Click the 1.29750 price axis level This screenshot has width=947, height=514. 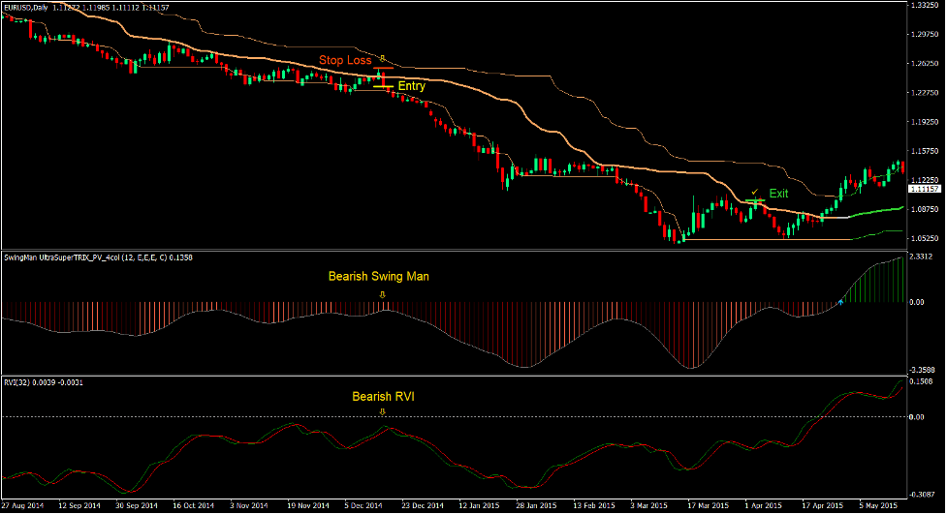(x=925, y=35)
